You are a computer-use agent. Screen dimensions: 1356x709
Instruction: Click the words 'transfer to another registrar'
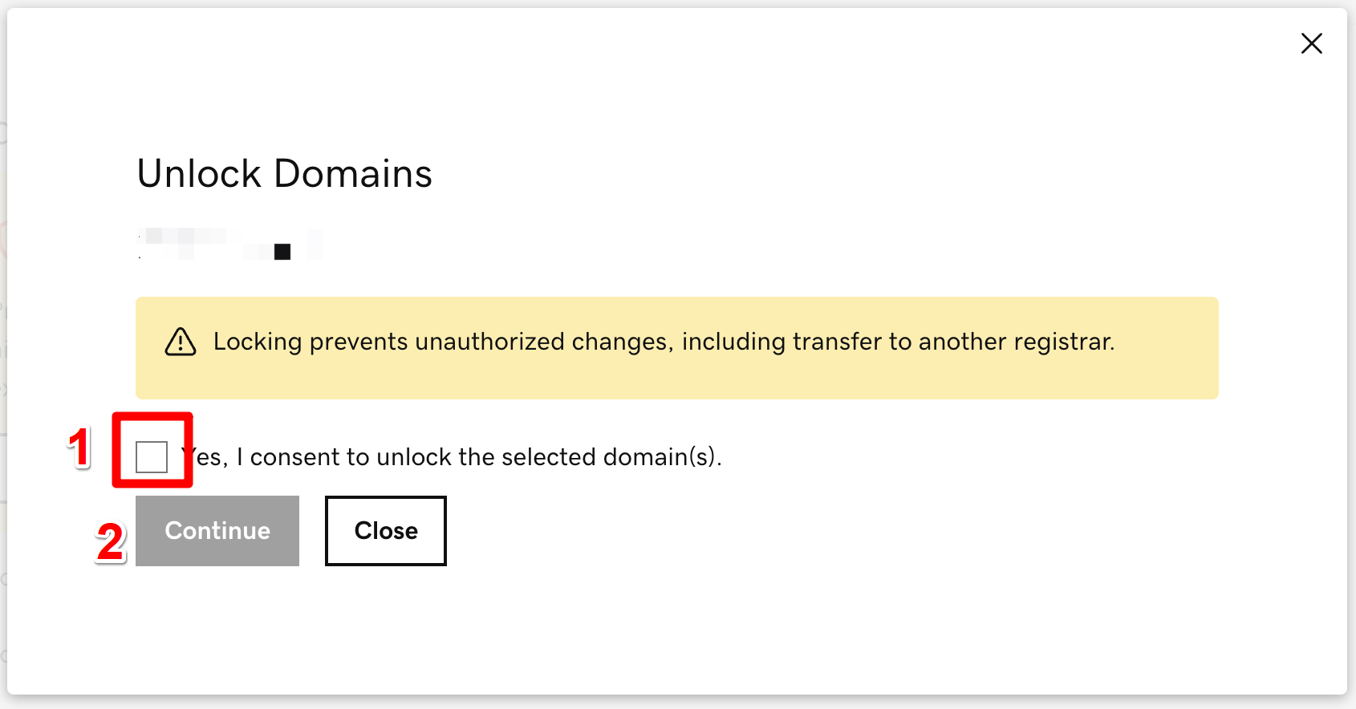(x=953, y=342)
